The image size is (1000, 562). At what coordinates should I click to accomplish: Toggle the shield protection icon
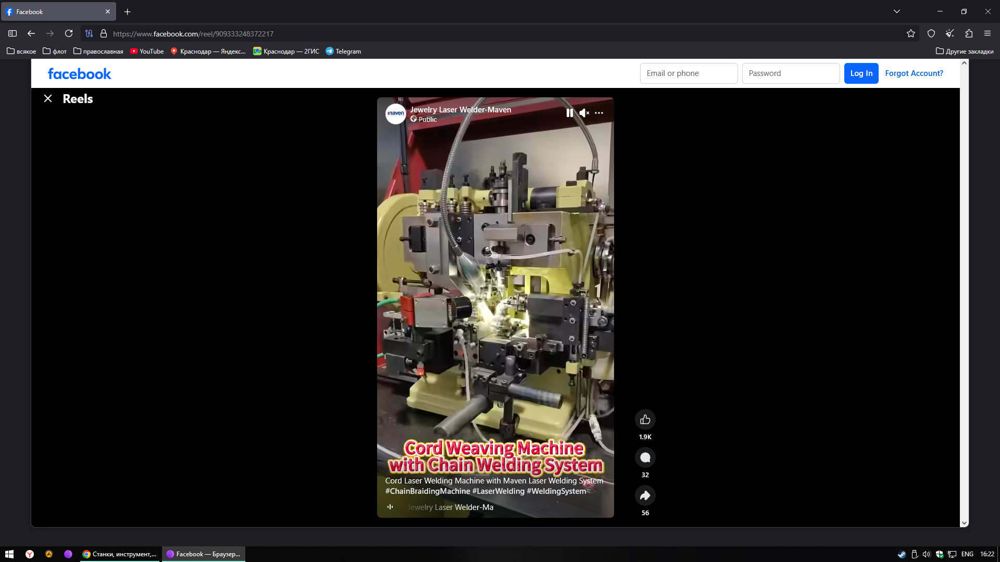coord(931,33)
